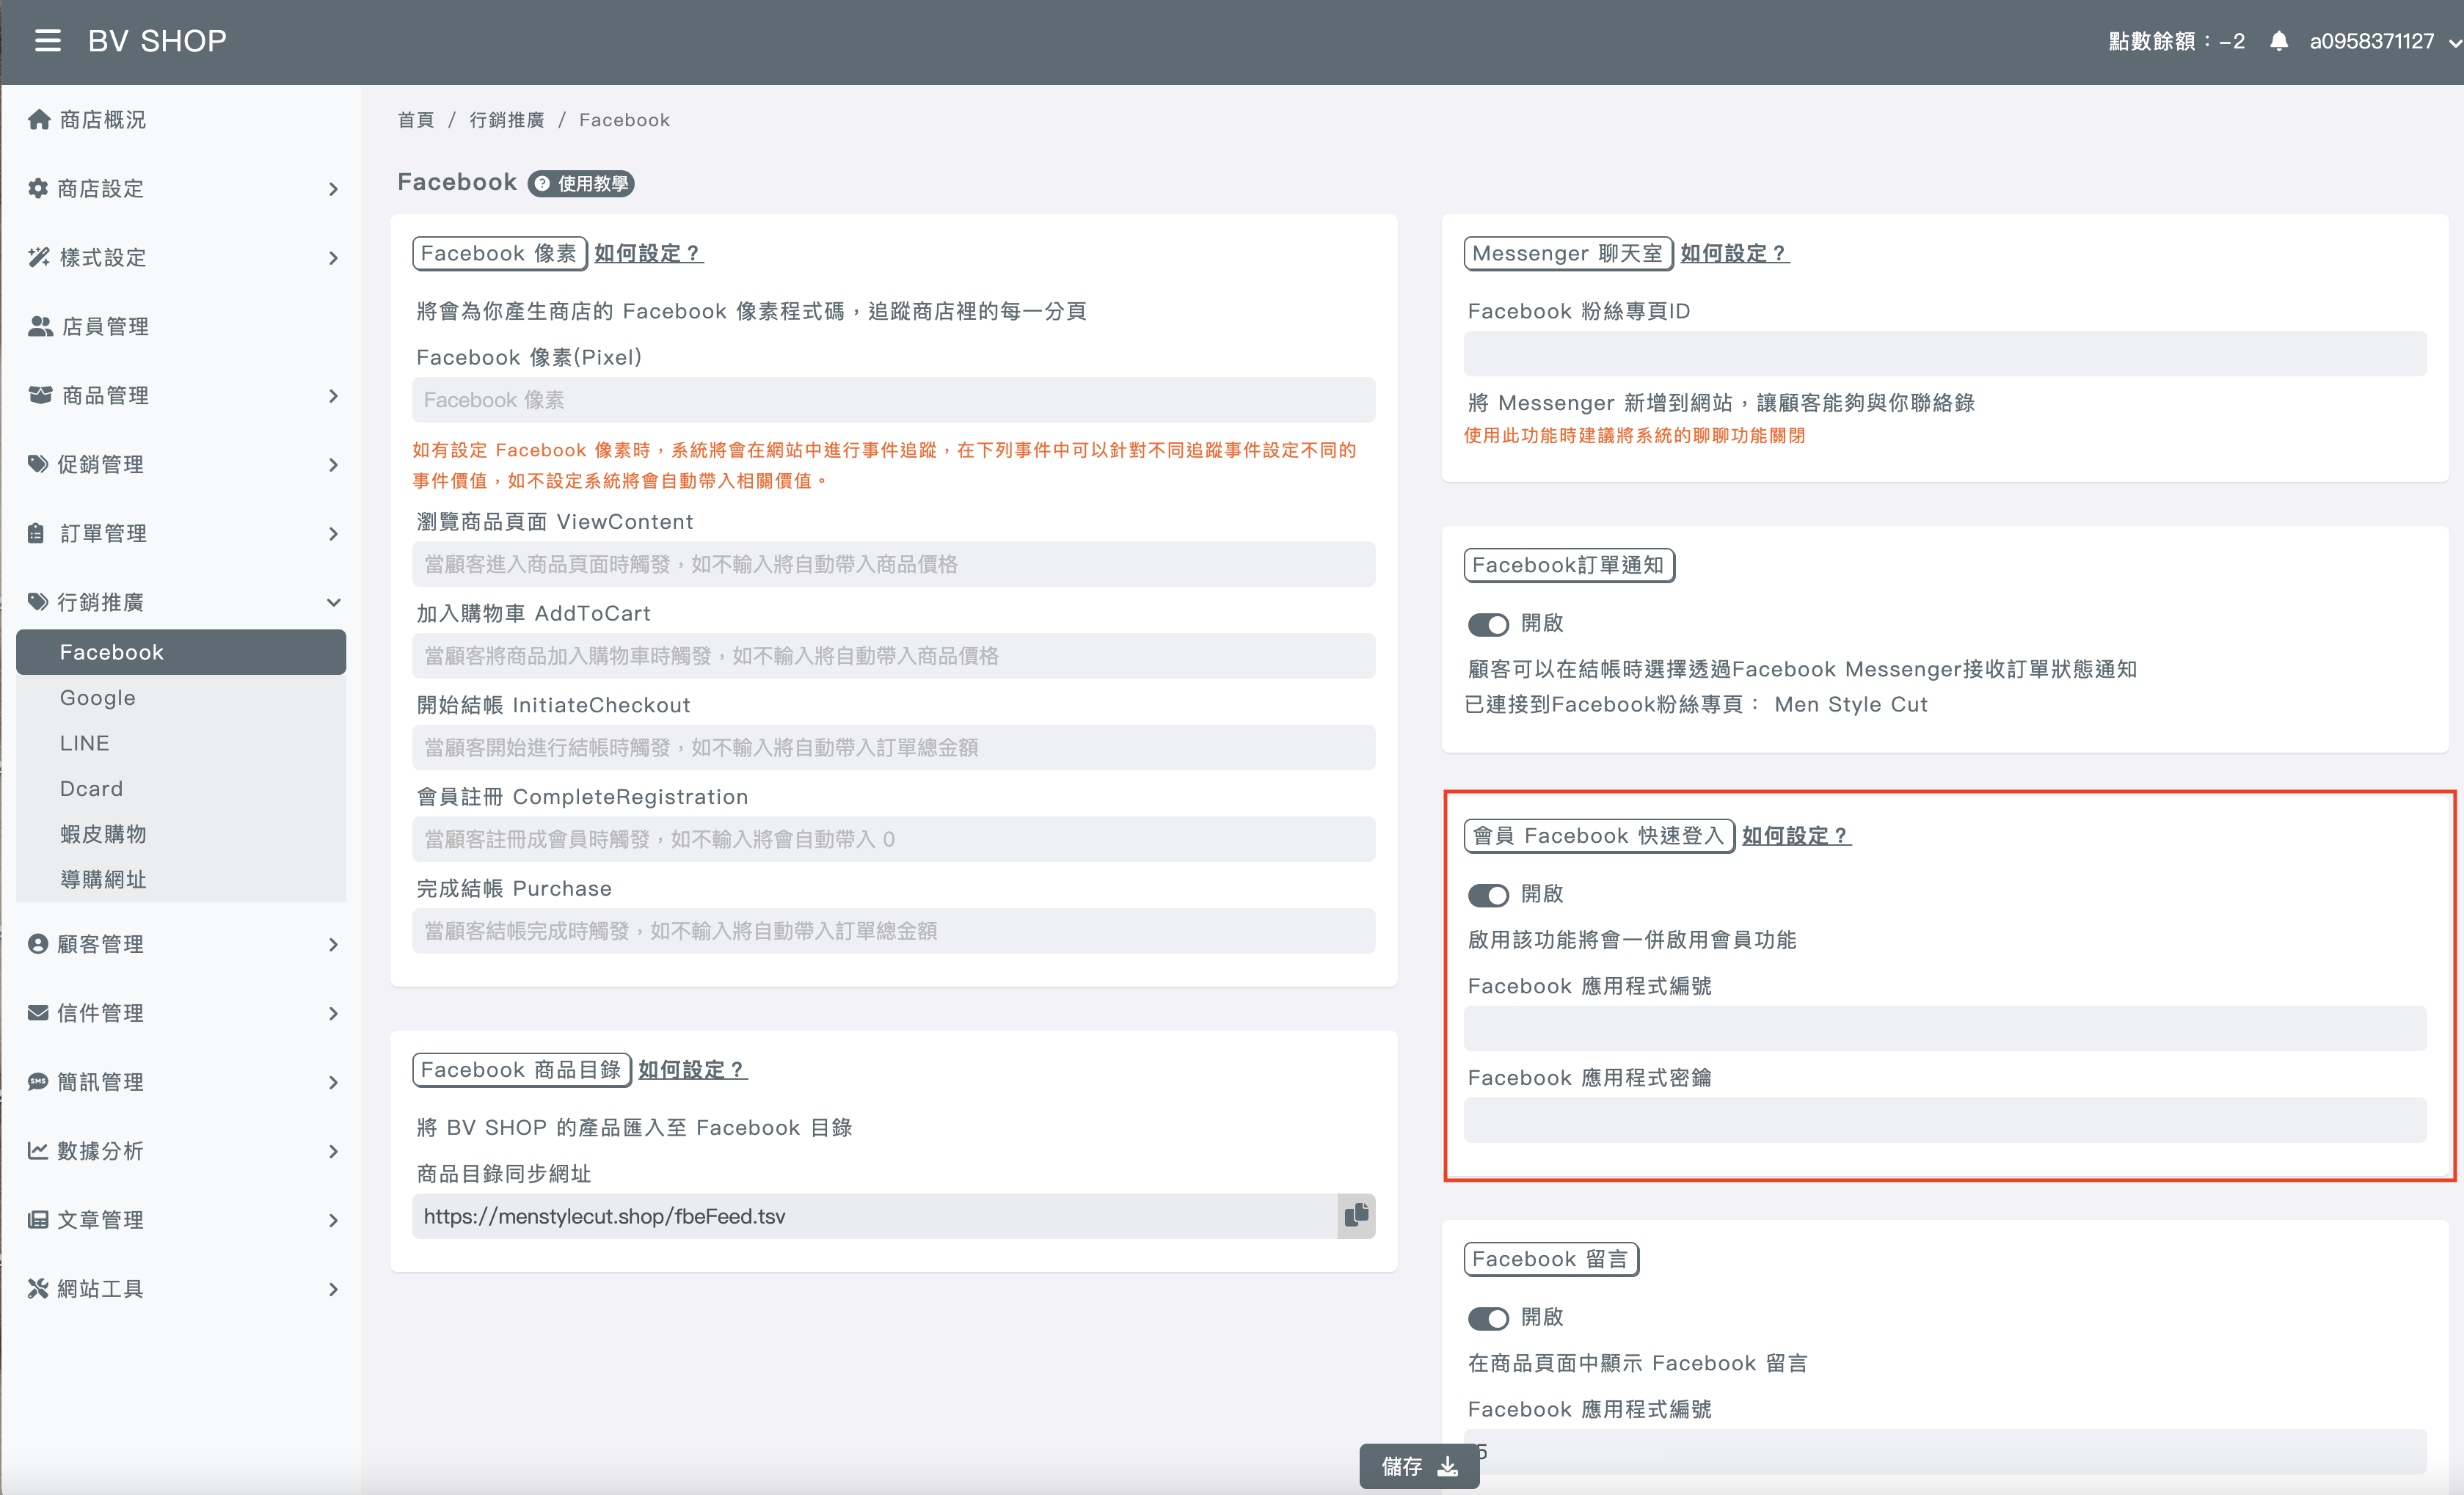The height and width of the screenshot is (1495, 2464).
Task: Open the hamburger menu icon
Action: 47,41
